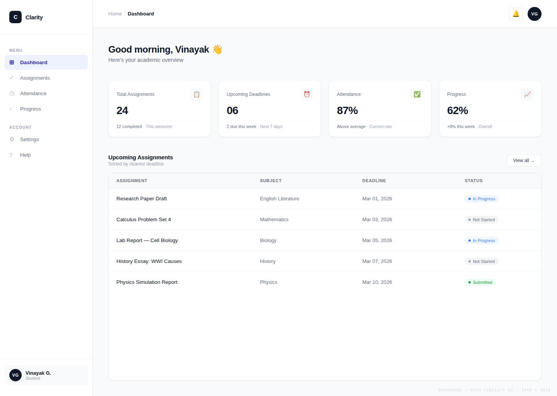The height and width of the screenshot is (396, 557).
Task: Click the green checkmark icon on Attendance card
Action: 417,94
